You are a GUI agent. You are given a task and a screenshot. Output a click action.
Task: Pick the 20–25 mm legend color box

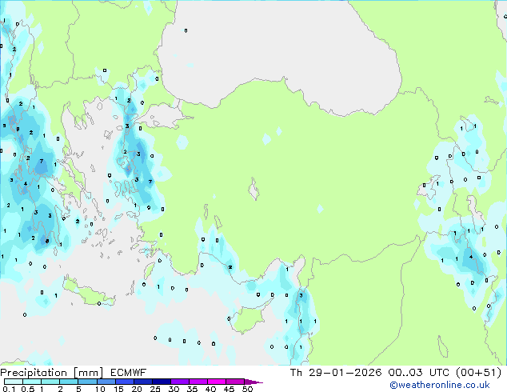coord(143,382)
